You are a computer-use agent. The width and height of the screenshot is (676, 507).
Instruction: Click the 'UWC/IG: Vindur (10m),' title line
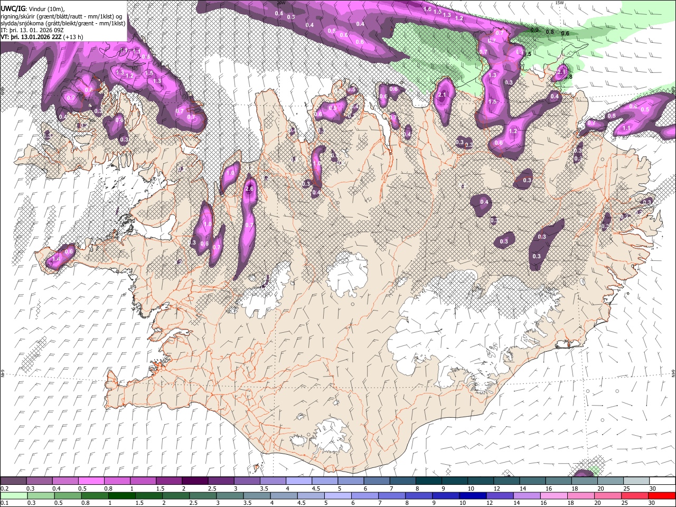pyautogui.click(x=33, y=8)
